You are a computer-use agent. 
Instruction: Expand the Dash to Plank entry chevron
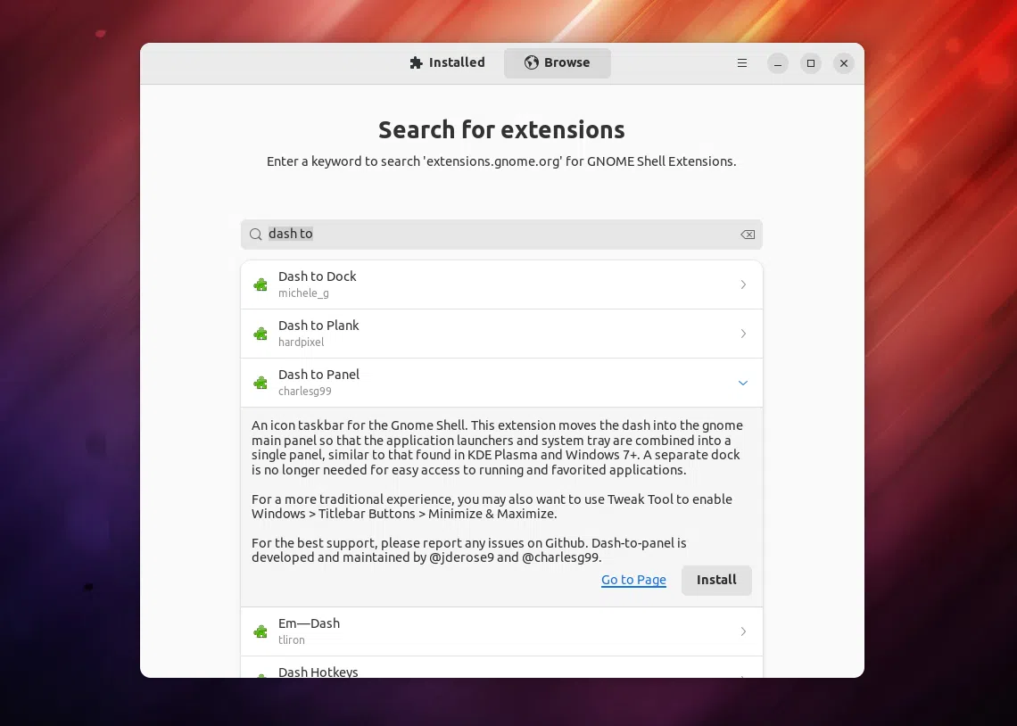point(743,334)
